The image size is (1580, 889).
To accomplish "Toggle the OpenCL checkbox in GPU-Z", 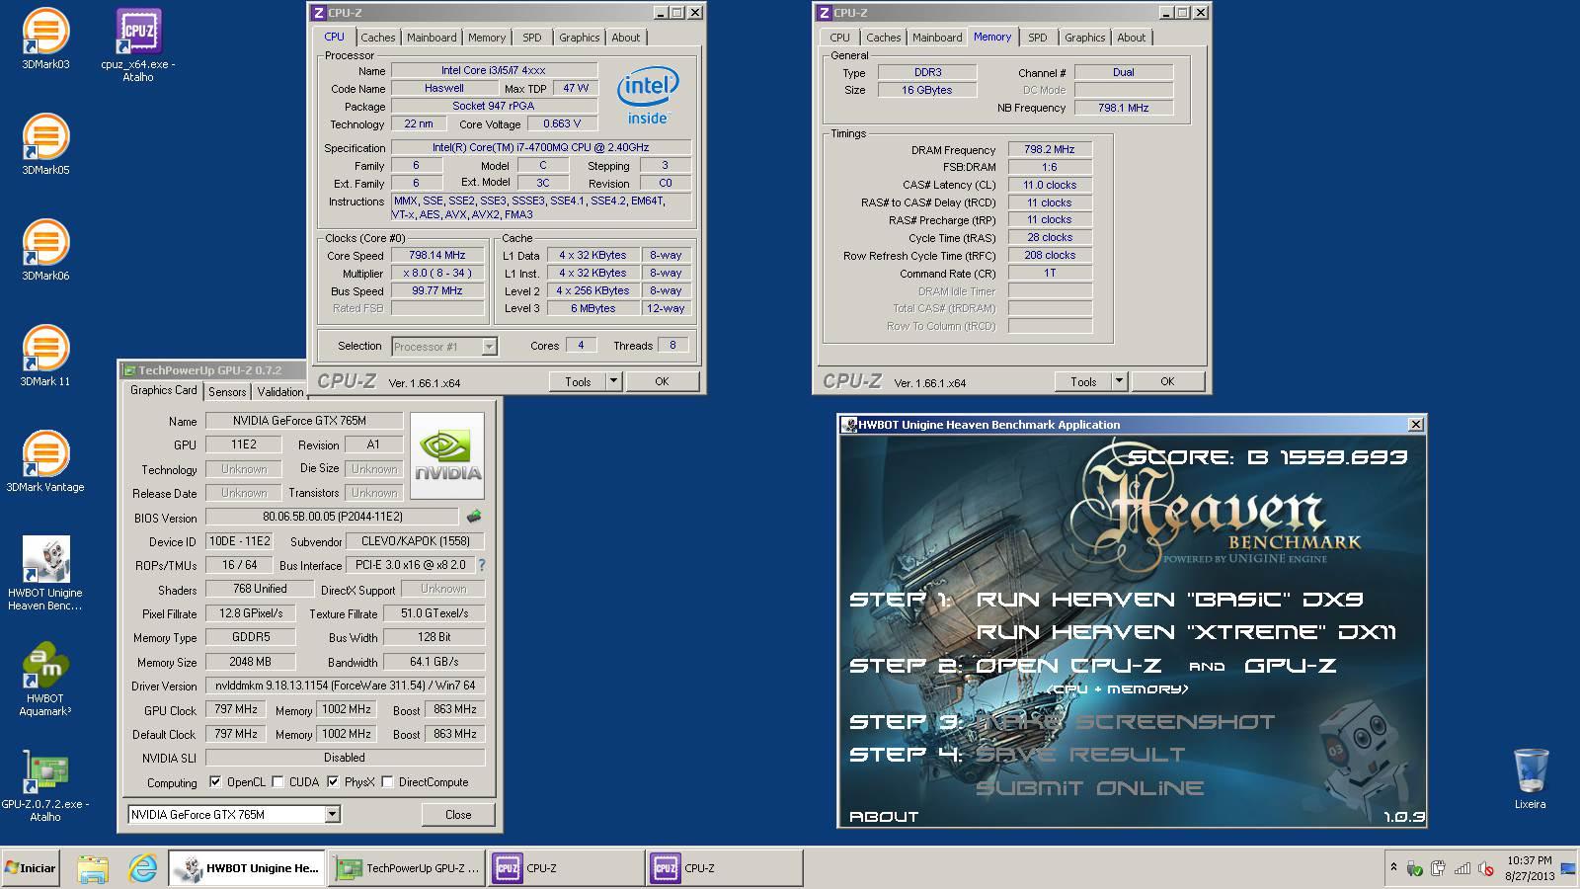I will 215,782.
